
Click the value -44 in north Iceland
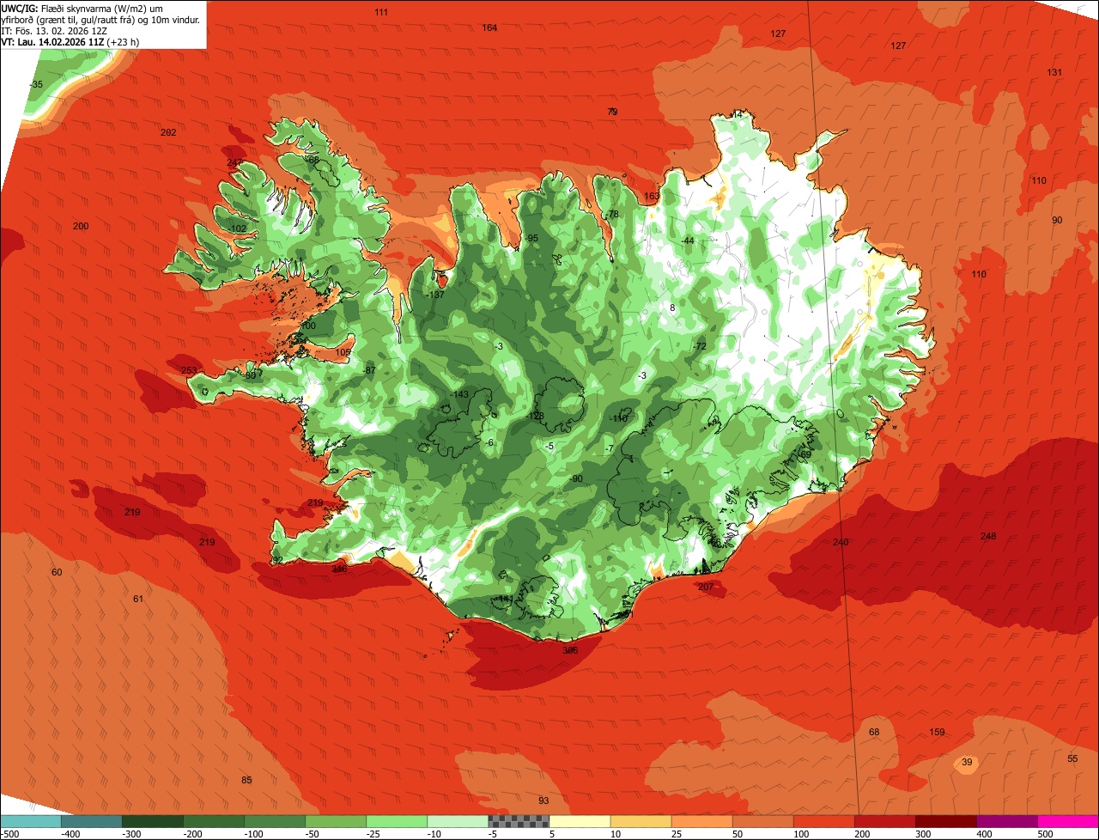688,240
